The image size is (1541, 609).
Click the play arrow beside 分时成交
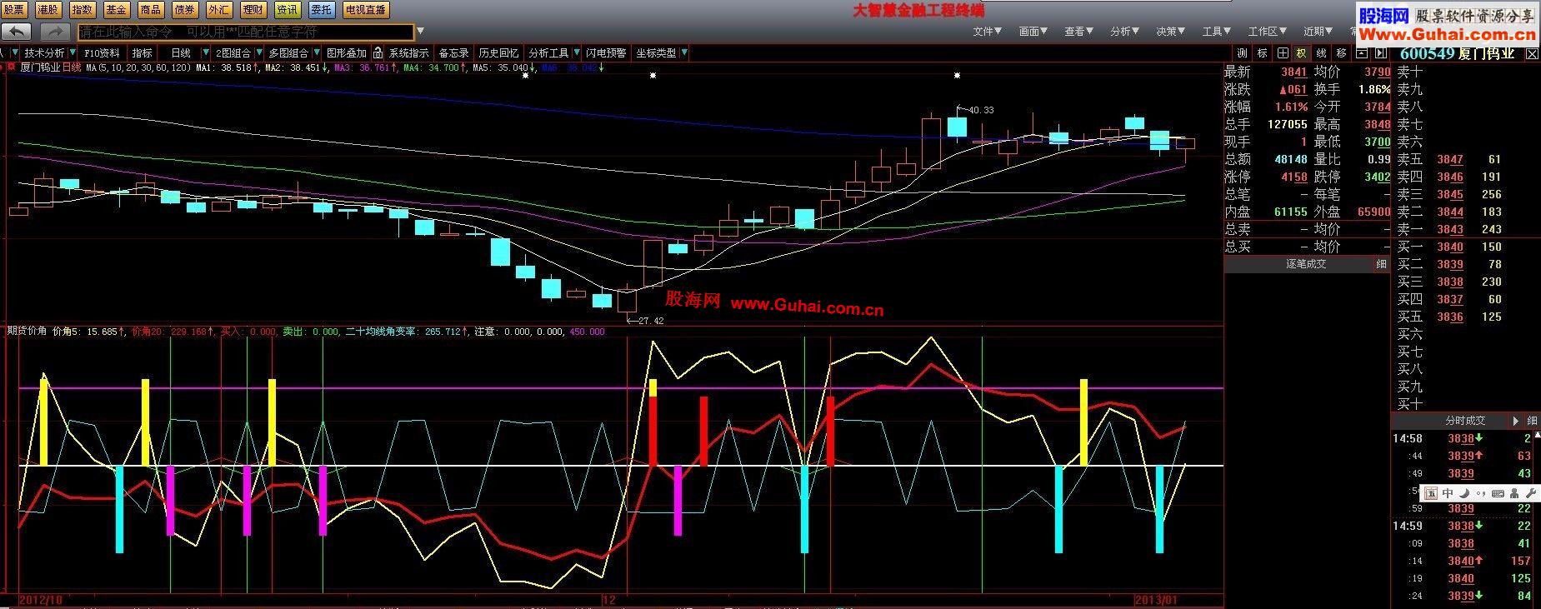pyautogui.click(x=1516, y=421)
